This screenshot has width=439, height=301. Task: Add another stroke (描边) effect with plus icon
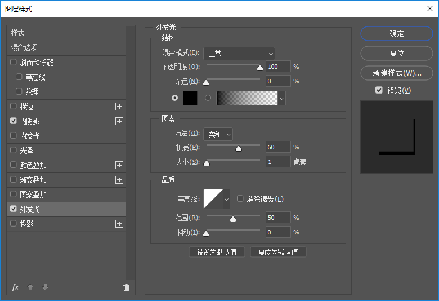tap(119, 107)
